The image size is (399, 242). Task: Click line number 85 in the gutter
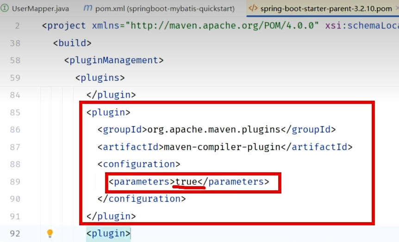pyautogui.click(x=15, y=112)
